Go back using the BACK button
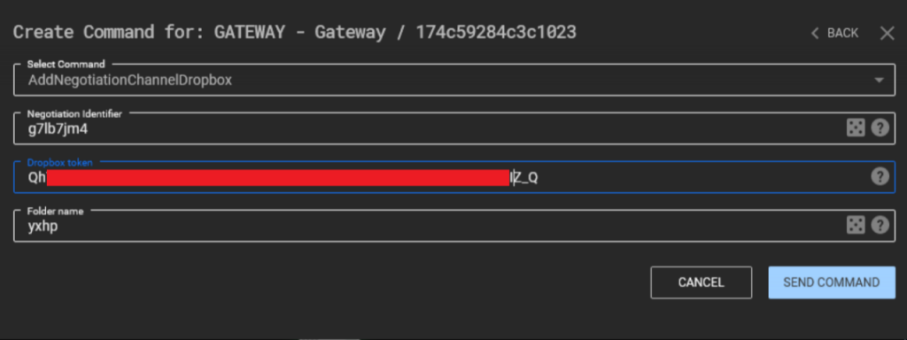 834,34
